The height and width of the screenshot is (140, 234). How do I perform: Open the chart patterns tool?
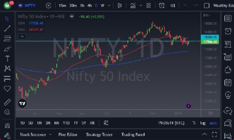(7, 69)
